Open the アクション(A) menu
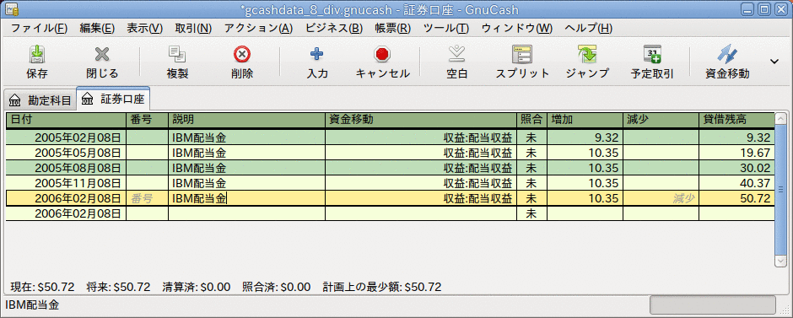Viewport: 793px width, 318px height. (x=258, y=29)
